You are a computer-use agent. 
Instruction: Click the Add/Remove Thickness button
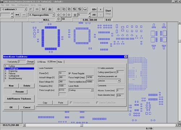[x=19, y=99]
